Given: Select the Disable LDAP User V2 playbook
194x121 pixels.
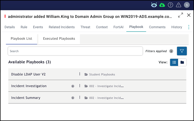Looking at the screenshot, I should [x=28, y=74].
